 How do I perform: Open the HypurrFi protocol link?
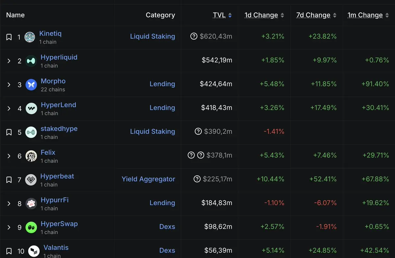tap(54, 200)
